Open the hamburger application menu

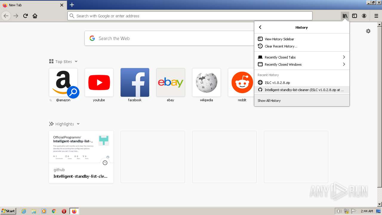click(376, 16)
